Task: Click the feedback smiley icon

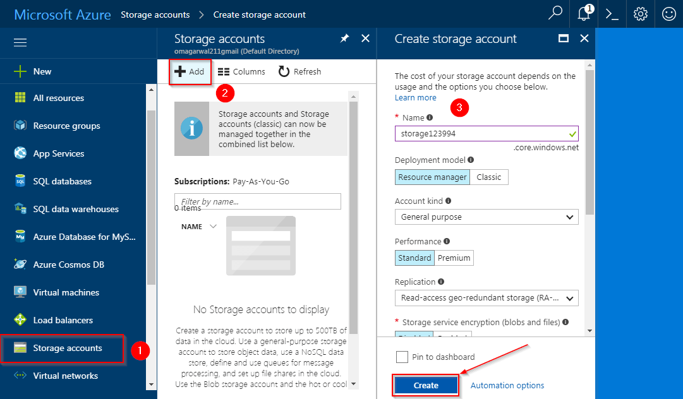Action: 668,15
